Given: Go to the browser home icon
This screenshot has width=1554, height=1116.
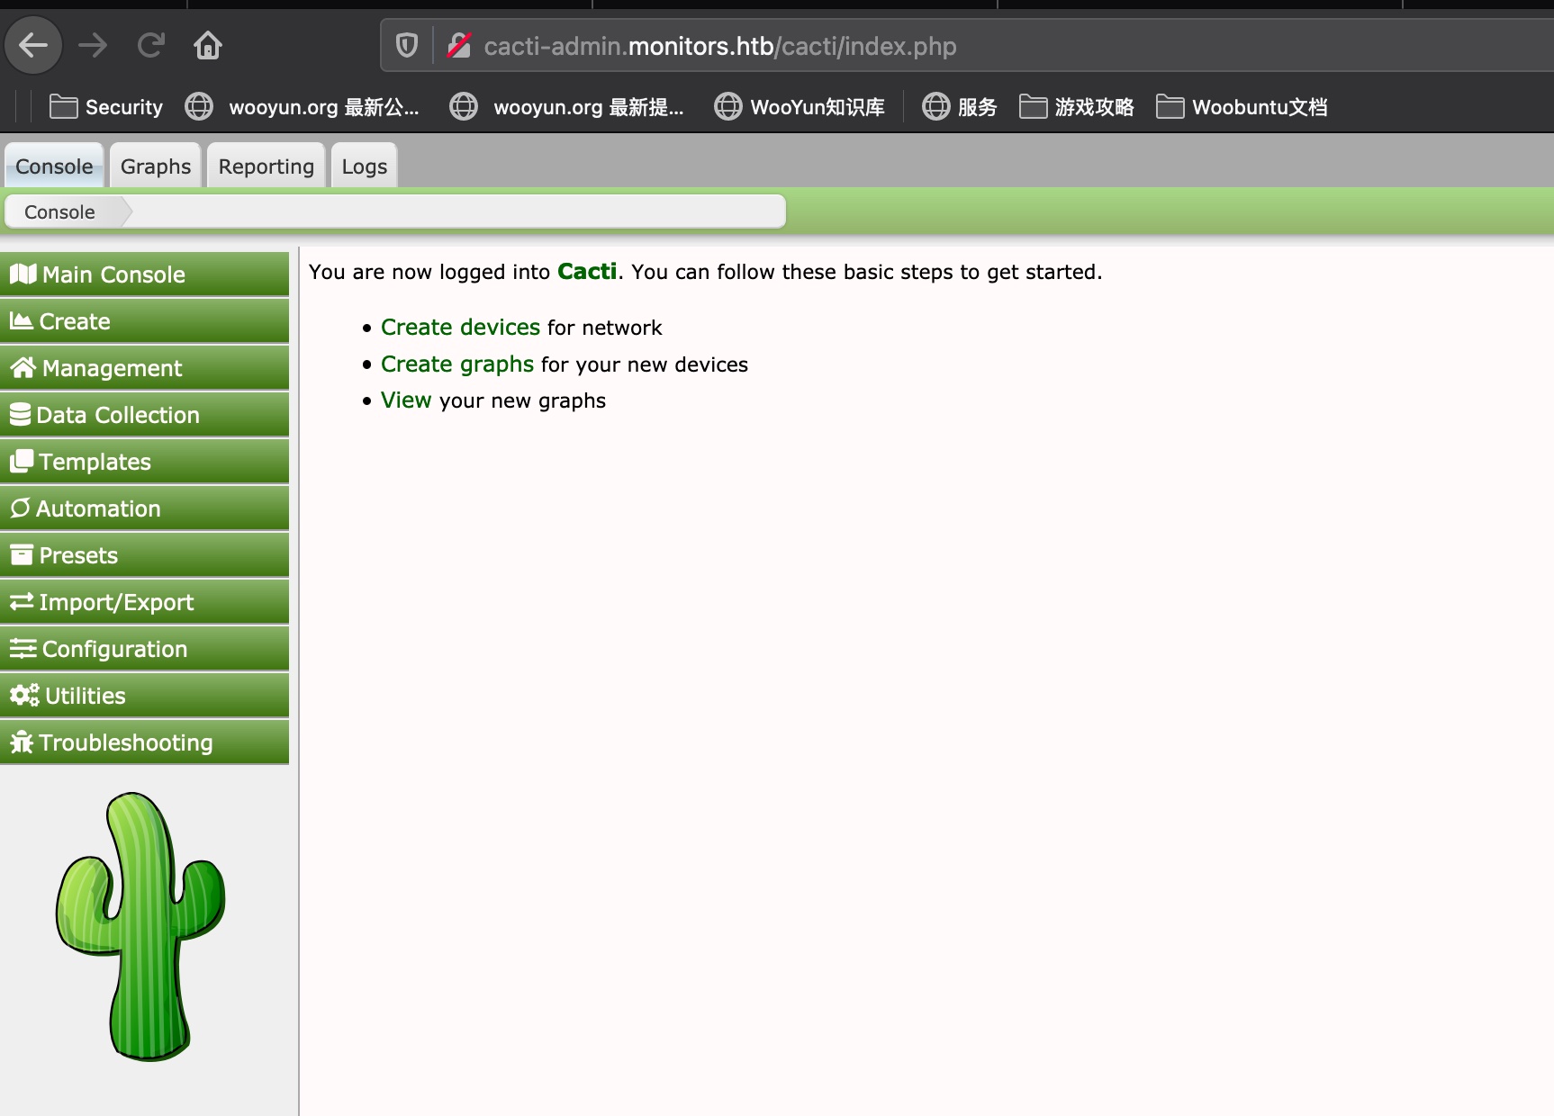Looking at the screenshot, I should [208, 45].
